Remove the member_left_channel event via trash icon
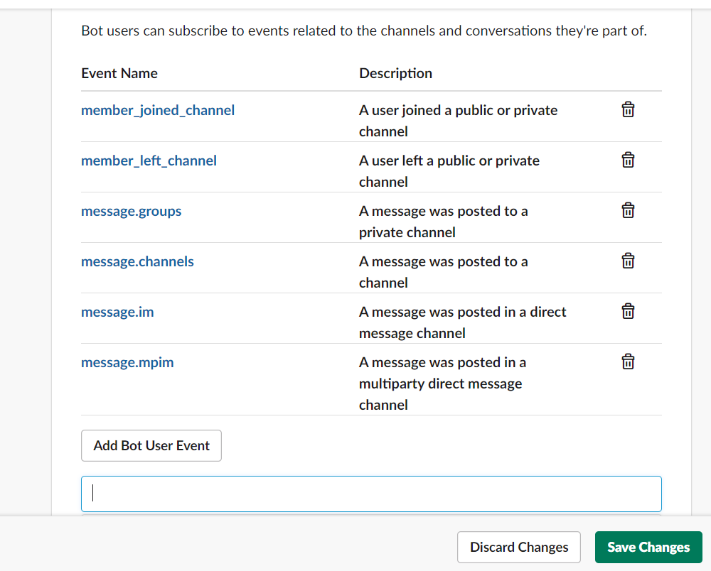The image size is (711, 571). tap(628, 161)
